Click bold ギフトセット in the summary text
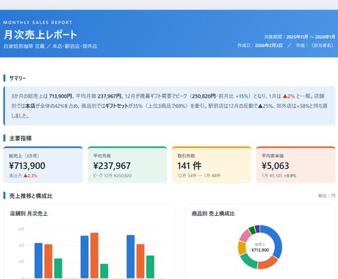This screenshot has height=279, width=338. point(117,106)
